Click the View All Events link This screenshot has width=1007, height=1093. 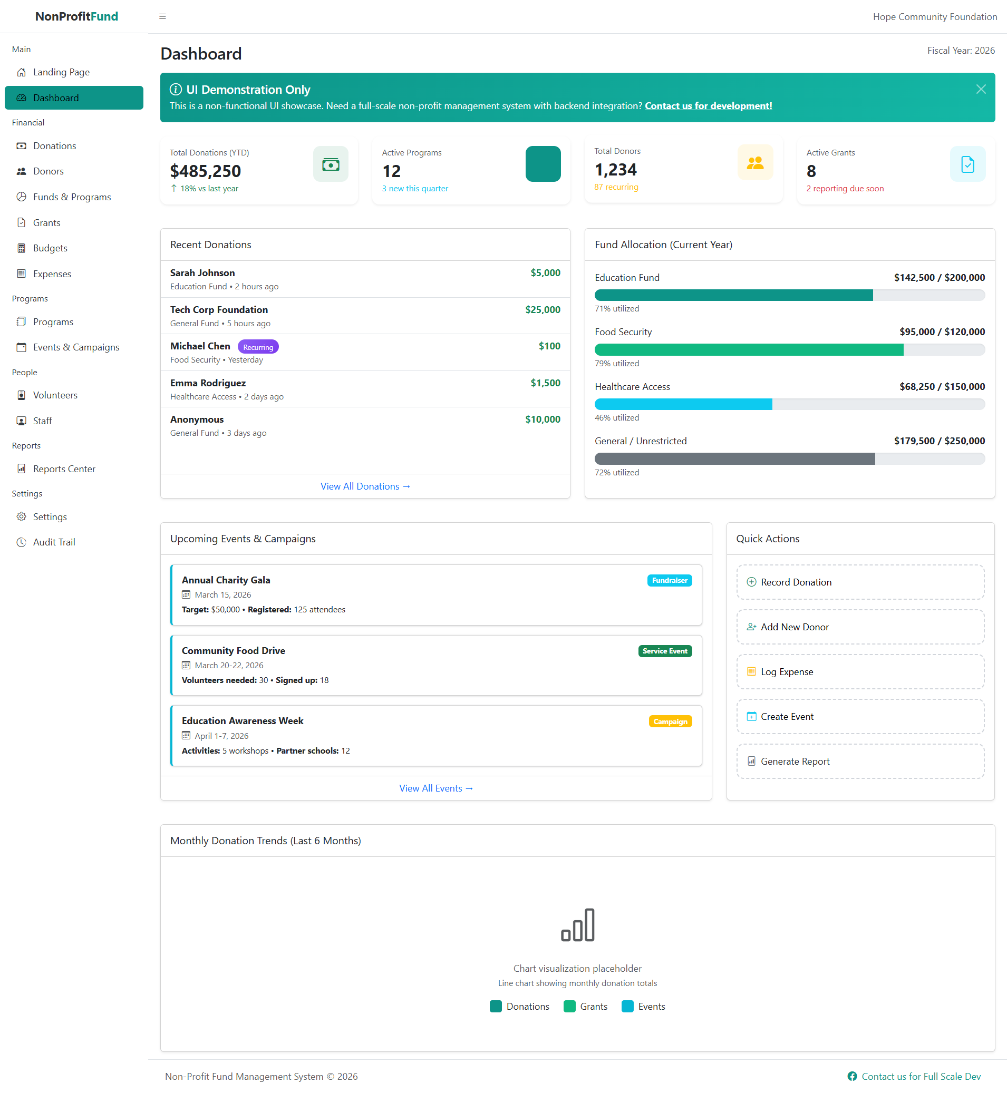pos(436,787)
